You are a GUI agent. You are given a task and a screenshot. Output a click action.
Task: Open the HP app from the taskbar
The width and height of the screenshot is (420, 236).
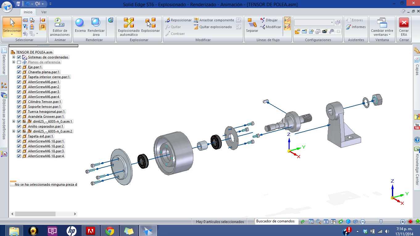pyautogui.click(x=71, y=231)
